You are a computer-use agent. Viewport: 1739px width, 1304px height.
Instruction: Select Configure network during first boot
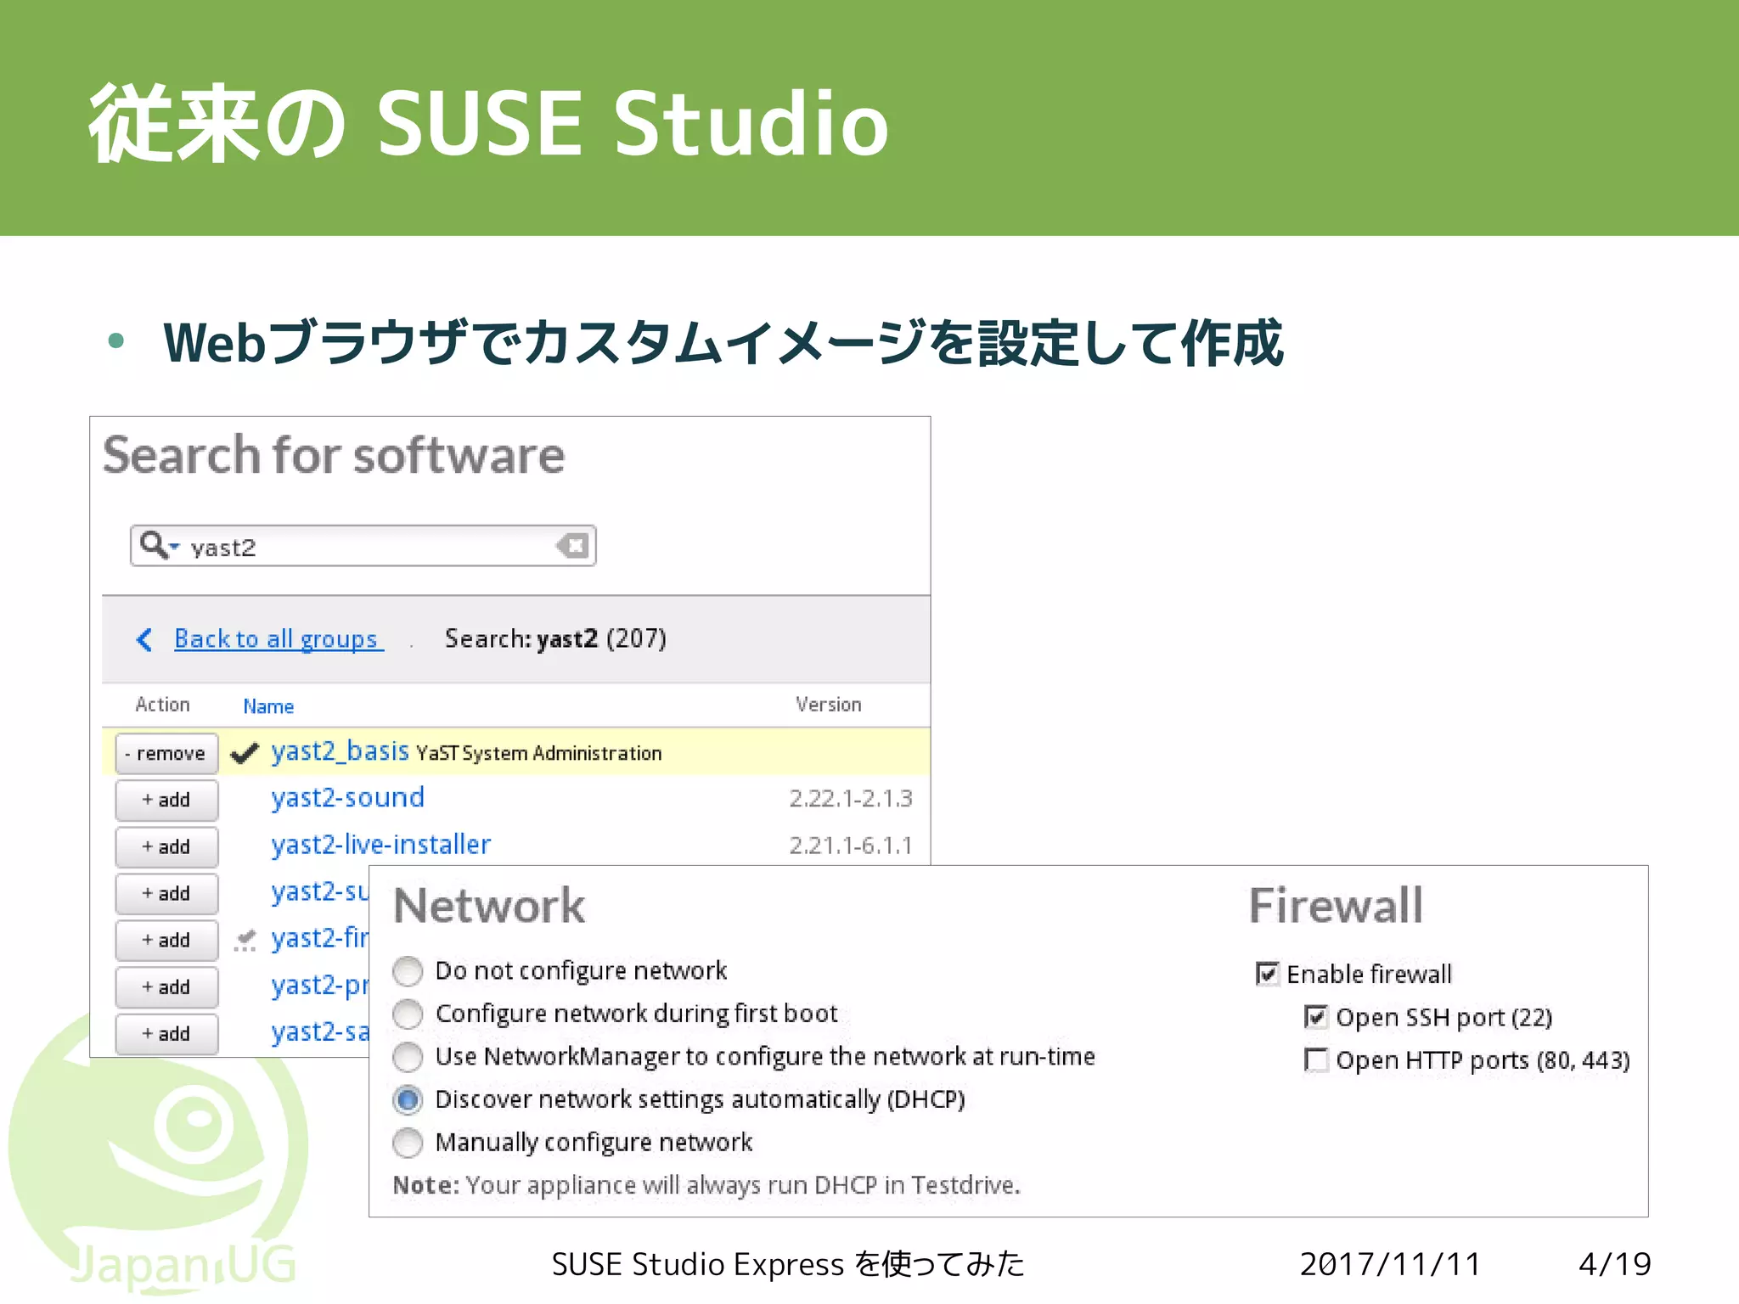click(x=408, y=1014)
